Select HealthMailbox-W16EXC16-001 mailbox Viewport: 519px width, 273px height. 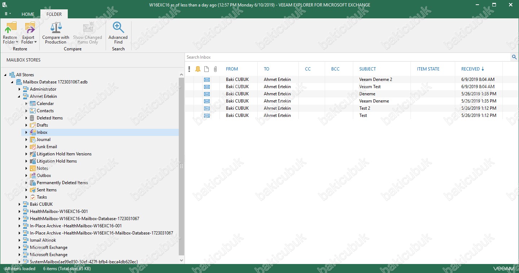coord(59,211)
